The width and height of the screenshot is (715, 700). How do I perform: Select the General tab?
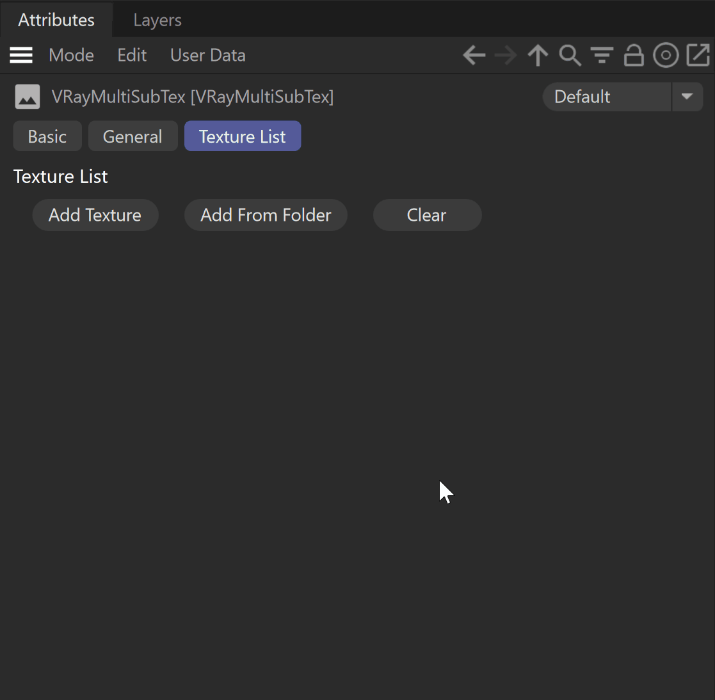[133, 136]
